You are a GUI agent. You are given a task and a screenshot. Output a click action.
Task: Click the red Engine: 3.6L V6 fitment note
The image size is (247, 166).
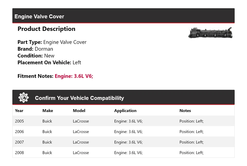[74, 76]
